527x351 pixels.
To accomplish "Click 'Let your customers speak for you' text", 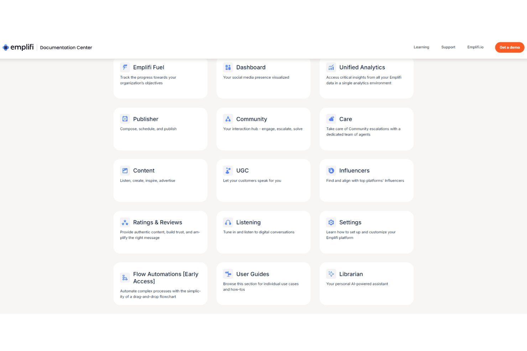I will tap(252, 181).
